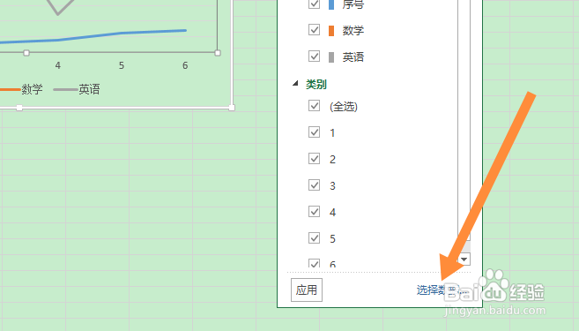Click the blue 序号 series color marker
Image resolution: width=579 pixels, height=331 pixels.
pyautogui.click(x=331, y=4)
